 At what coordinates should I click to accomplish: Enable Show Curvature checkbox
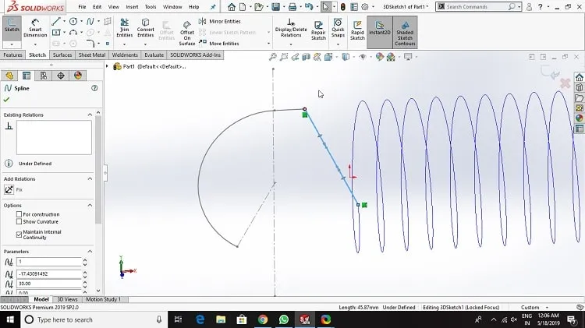coord(19,221)
